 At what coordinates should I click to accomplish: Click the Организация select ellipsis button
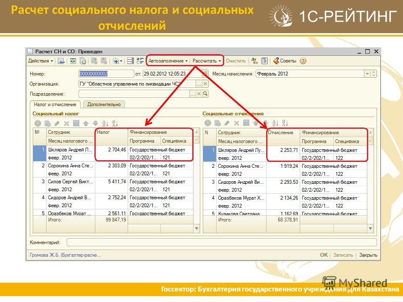coord(199,84)
